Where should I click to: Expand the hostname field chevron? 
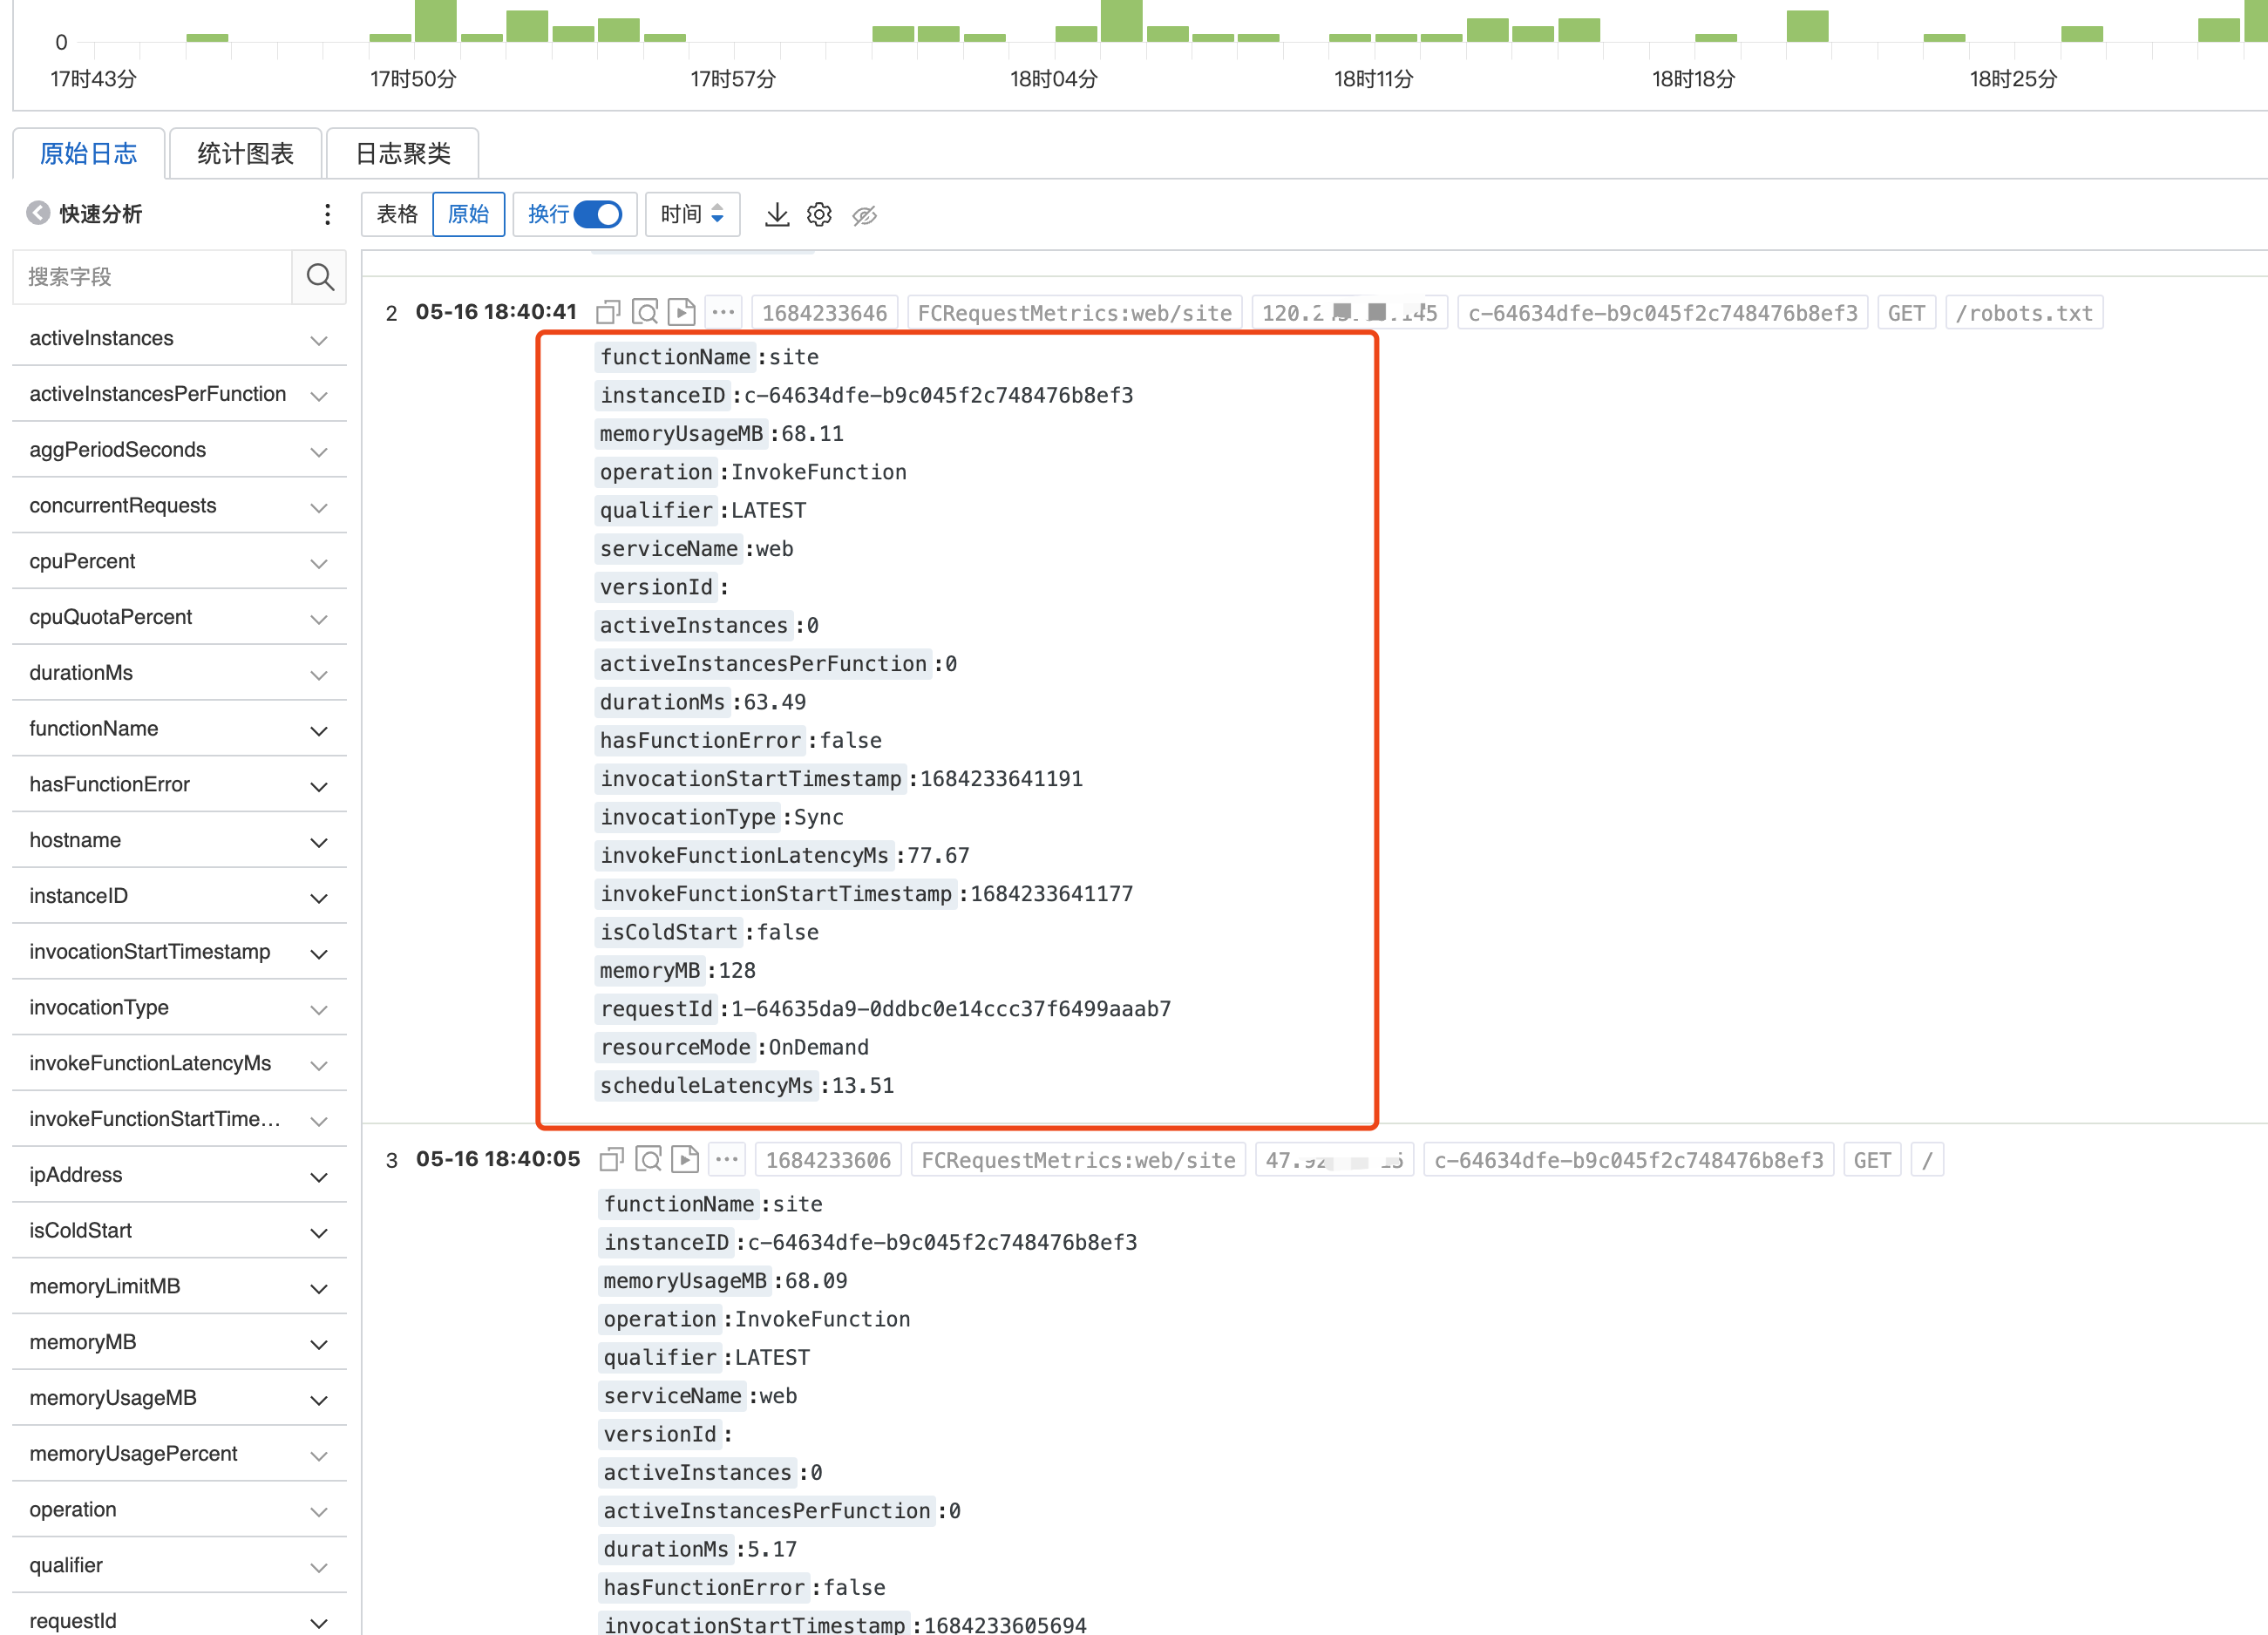(x=319, y=842)
